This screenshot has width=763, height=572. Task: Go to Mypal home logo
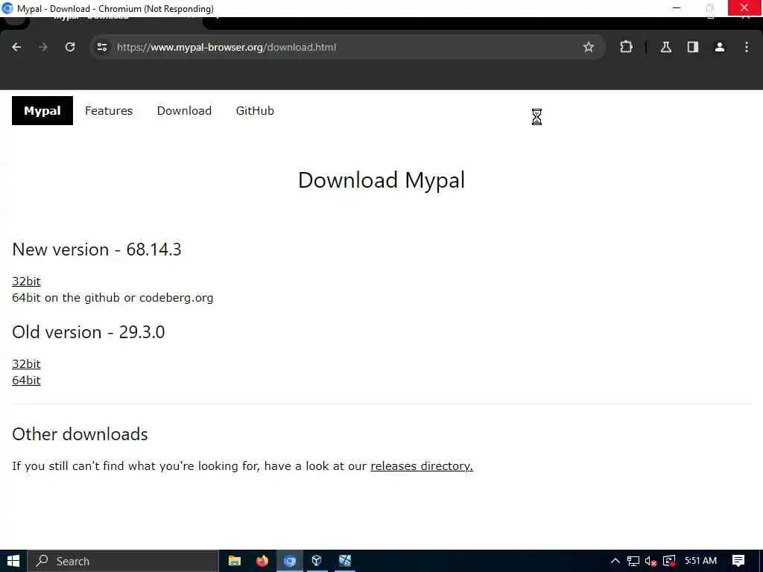pyautogui.click(x=42, y=110)
